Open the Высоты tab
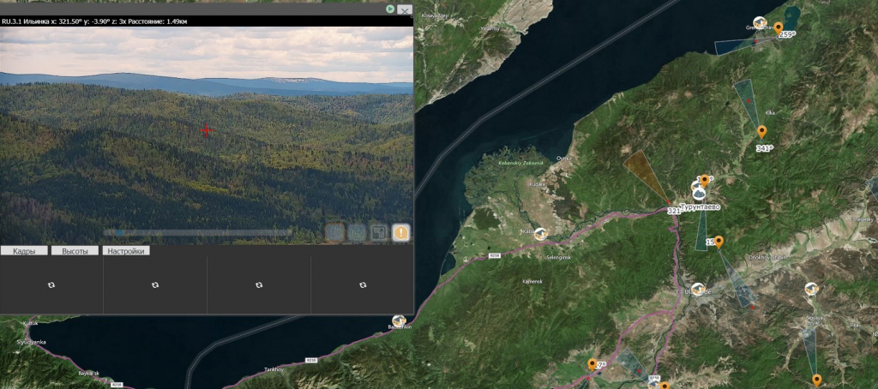Image resolution: width=878 pixels, height=389 pixels. 75,251
